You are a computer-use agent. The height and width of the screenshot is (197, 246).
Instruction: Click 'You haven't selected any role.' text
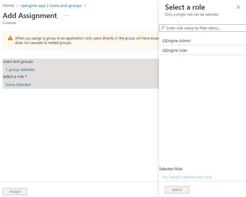click(x=187, y=177)
